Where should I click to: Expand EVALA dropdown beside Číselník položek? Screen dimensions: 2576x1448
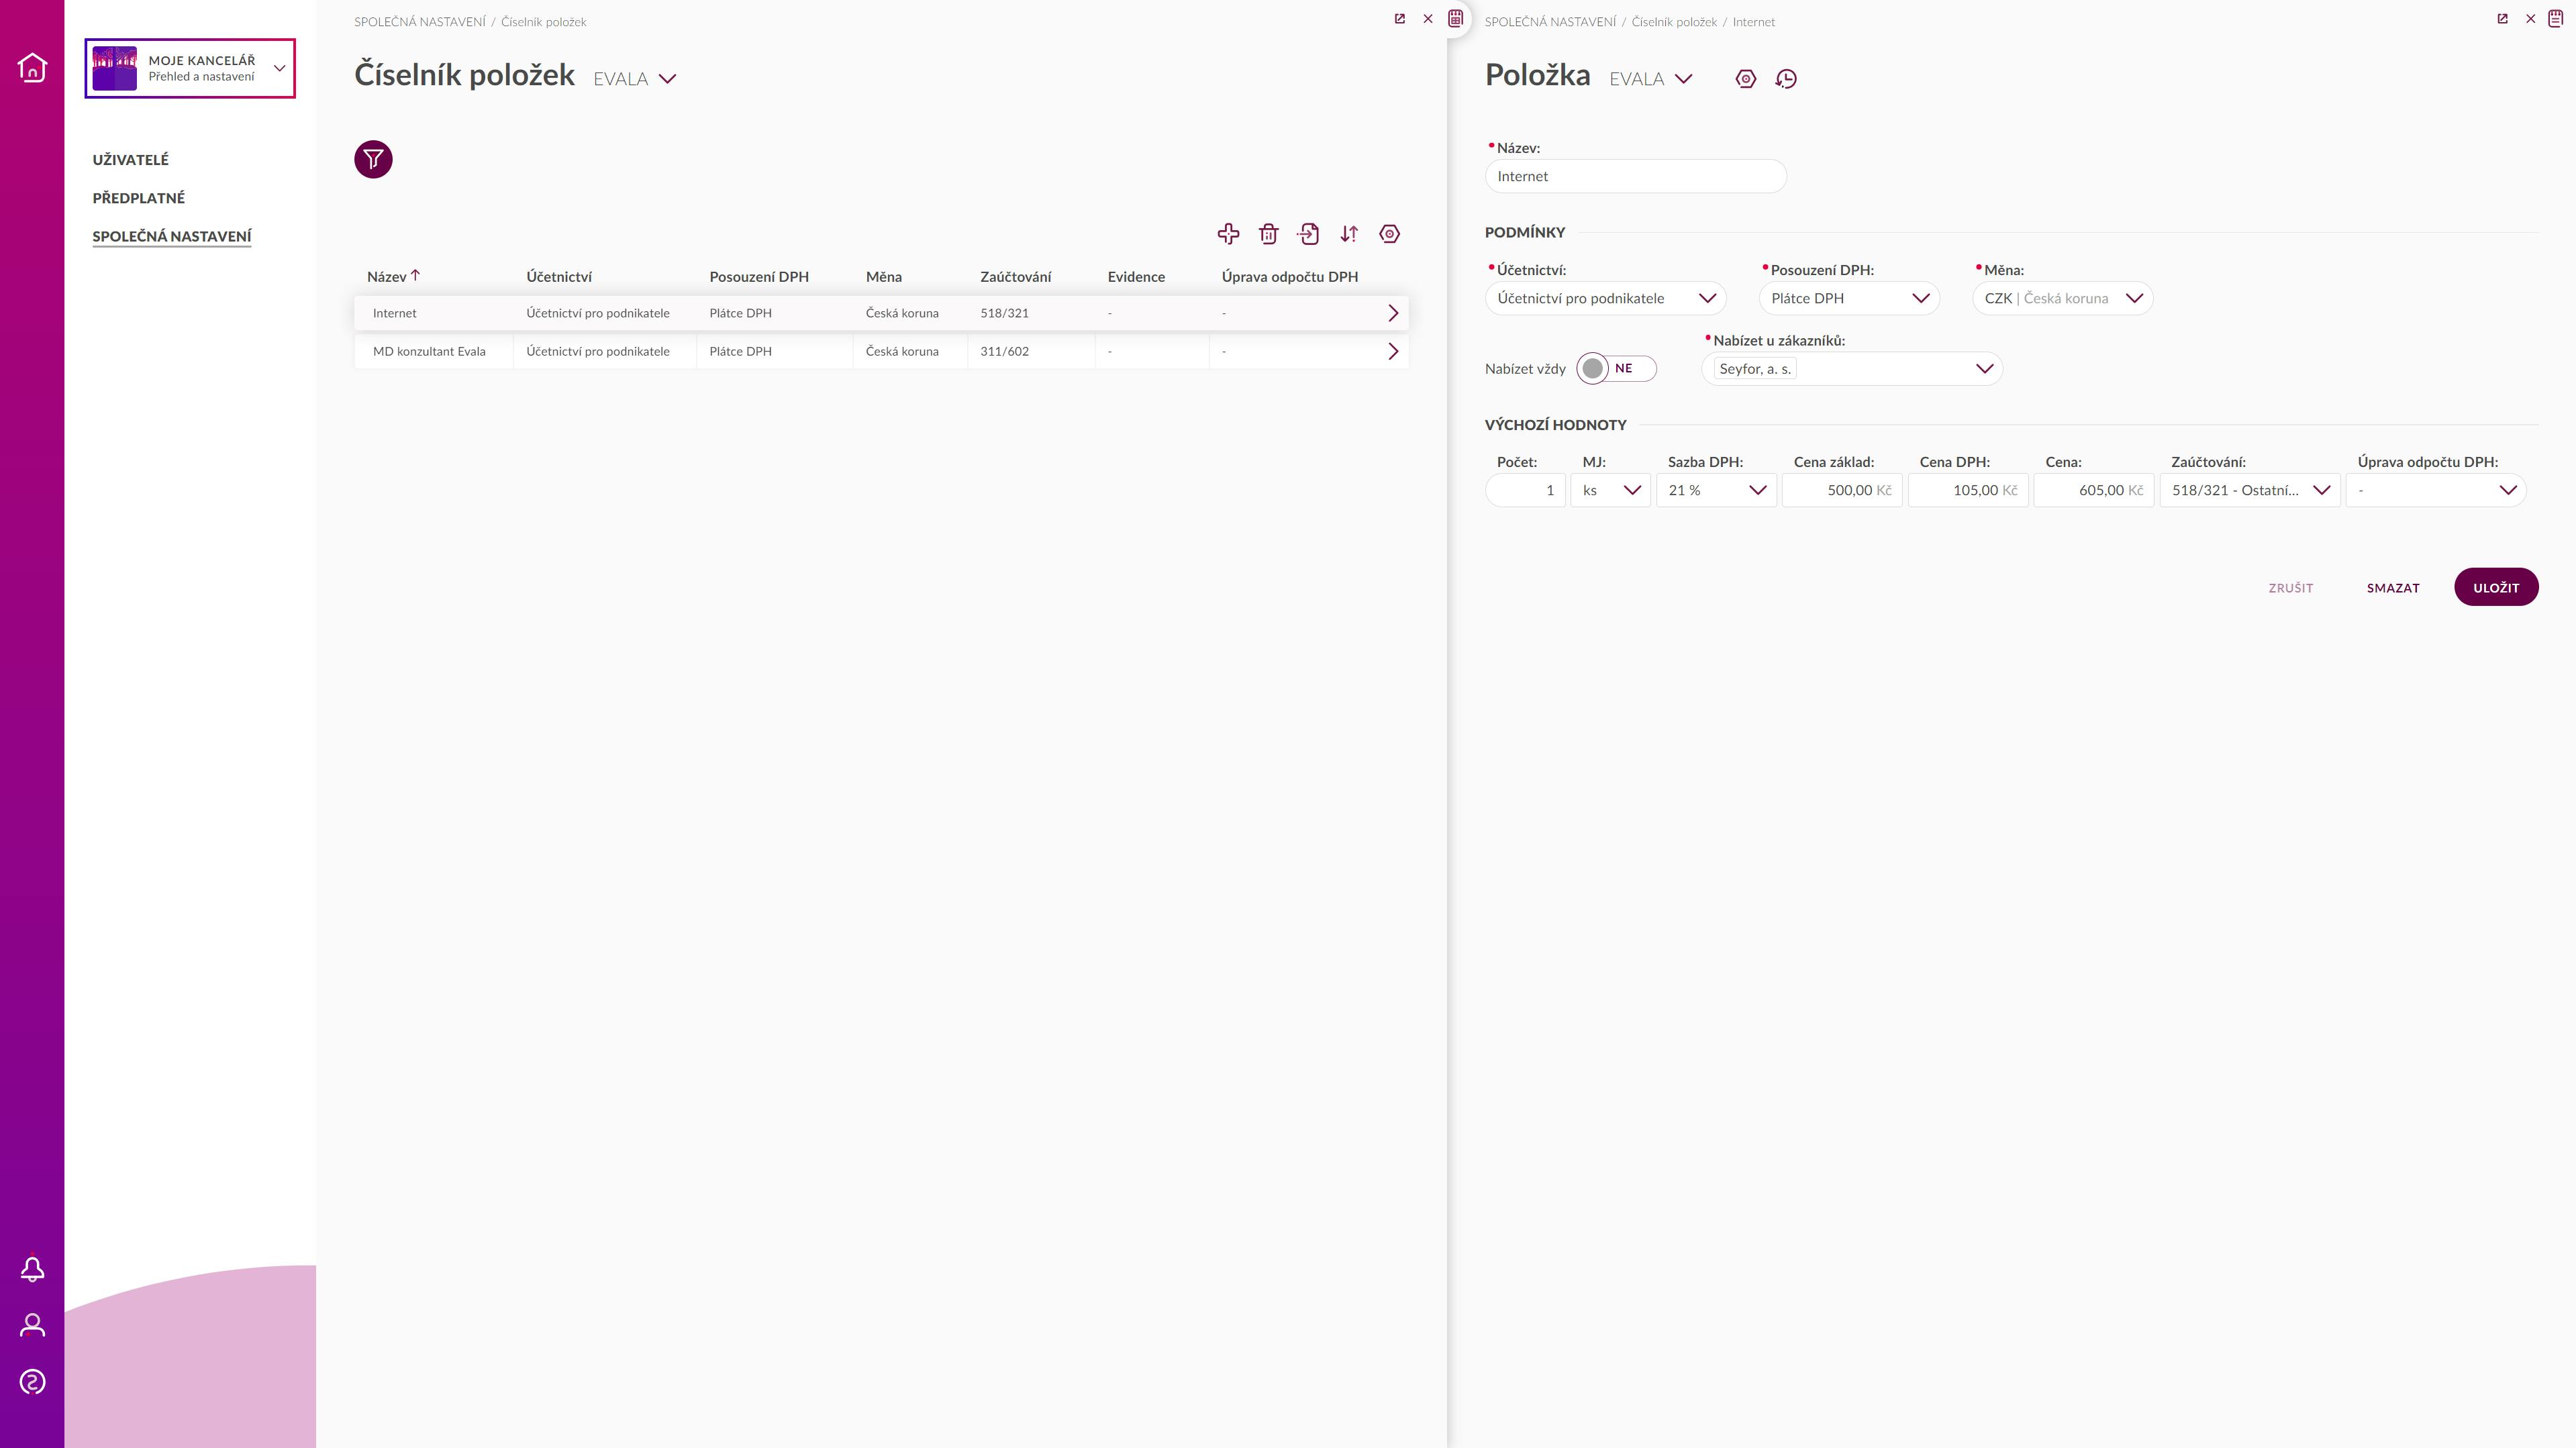pyautogui.click(x=635, y=79)
